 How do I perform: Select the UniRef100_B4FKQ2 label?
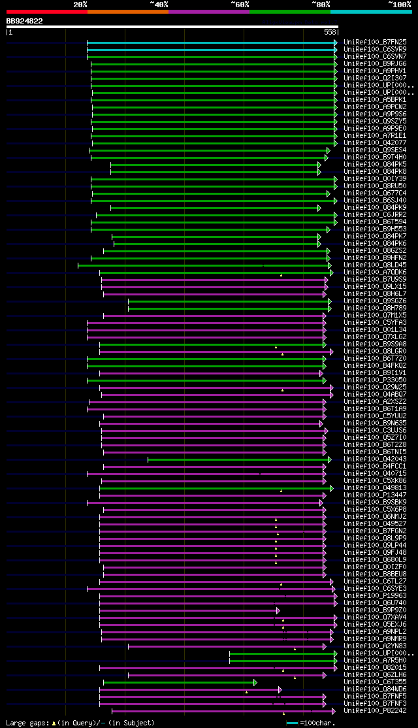[x=375, y=367]
